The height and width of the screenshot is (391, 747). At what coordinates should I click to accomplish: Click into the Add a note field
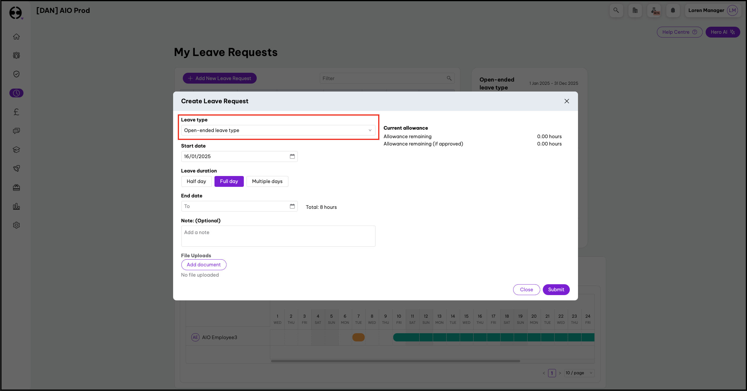pos(278,236)
